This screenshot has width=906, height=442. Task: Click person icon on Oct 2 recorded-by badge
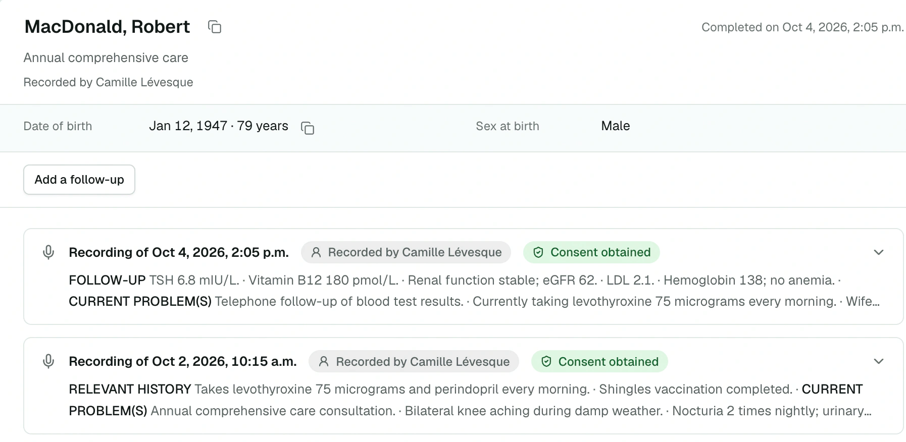pyautogui.click(x=324, y=361)
